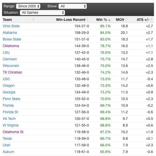Open the Alabama team link
The height and width of the screenshot is (156, 156).
click(x=10, y=33)
